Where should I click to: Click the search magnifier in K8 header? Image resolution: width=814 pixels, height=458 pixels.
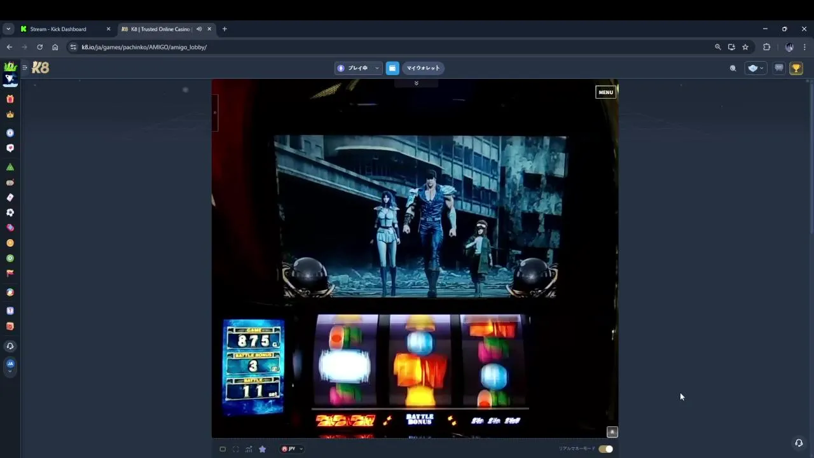point(733,68)
